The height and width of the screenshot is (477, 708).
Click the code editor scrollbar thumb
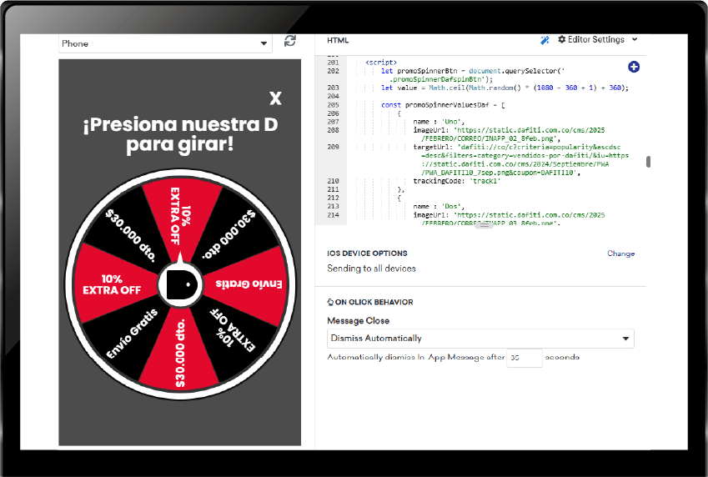click(x=649, y=162)
